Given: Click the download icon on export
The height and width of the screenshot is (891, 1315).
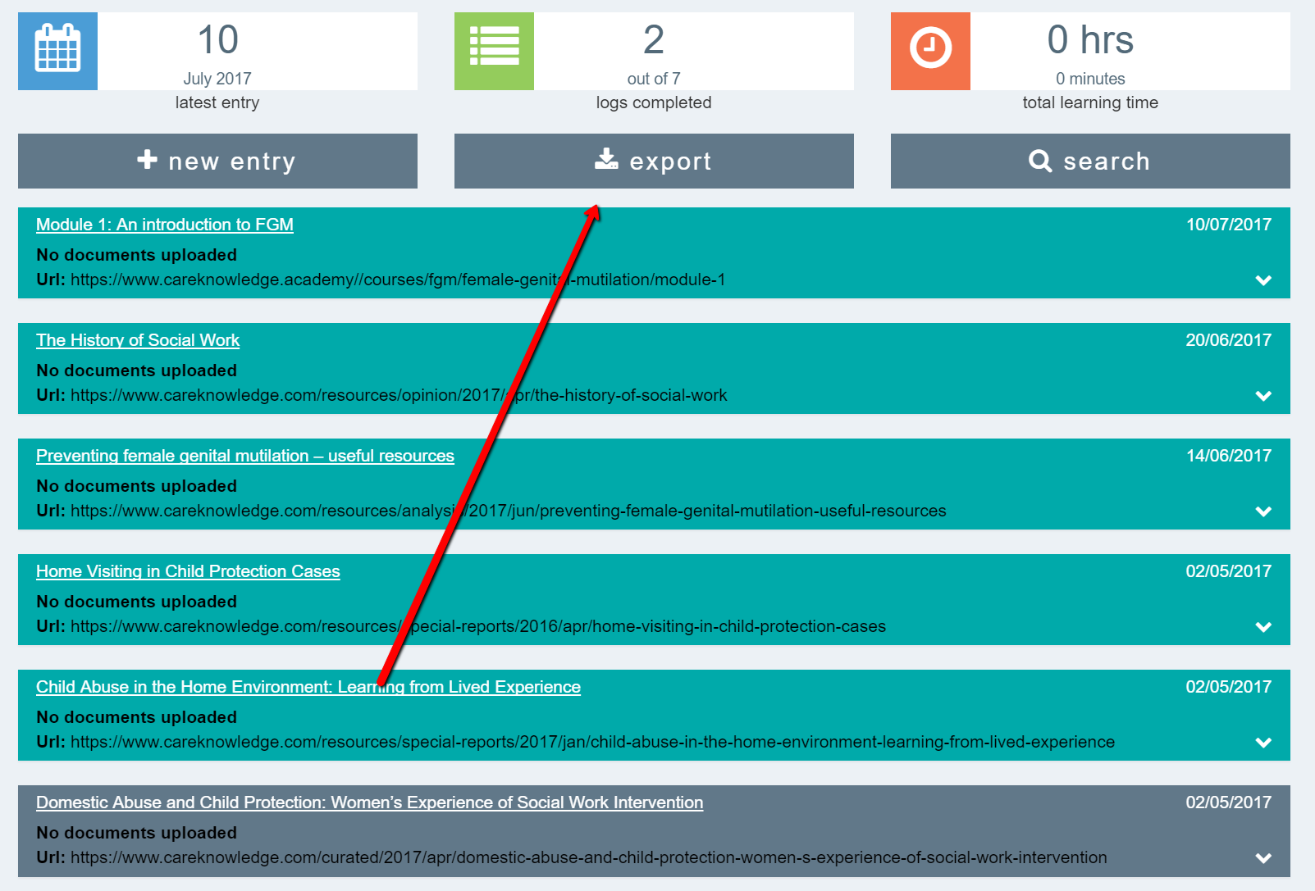Looking at the screenshot, I should pyautogui.click(x=606, y=160).
